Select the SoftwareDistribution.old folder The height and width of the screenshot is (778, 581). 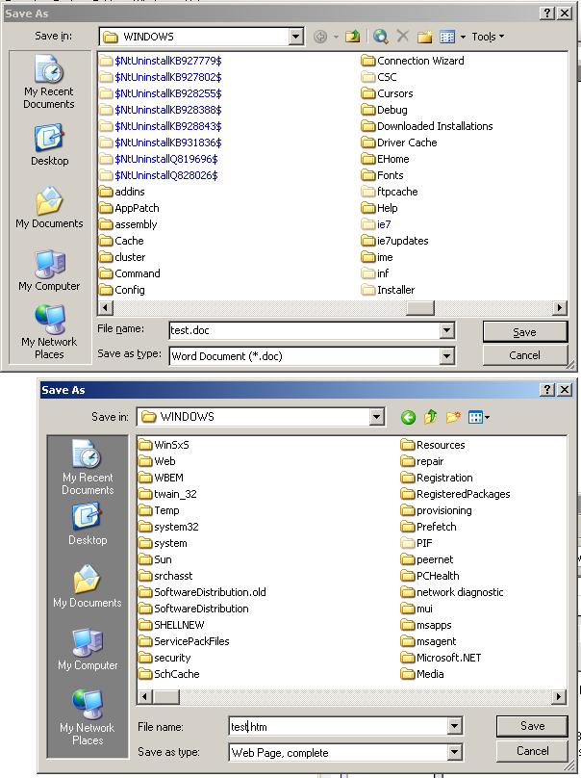(x=202, y=592)
